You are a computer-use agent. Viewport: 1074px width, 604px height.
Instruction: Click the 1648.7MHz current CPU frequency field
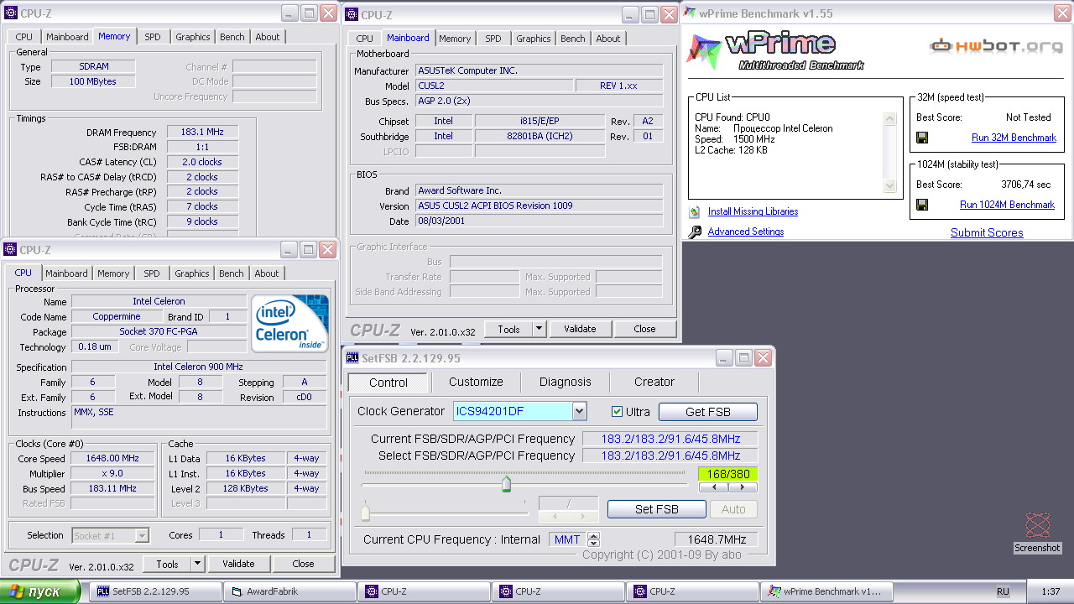tap(717, 539)
